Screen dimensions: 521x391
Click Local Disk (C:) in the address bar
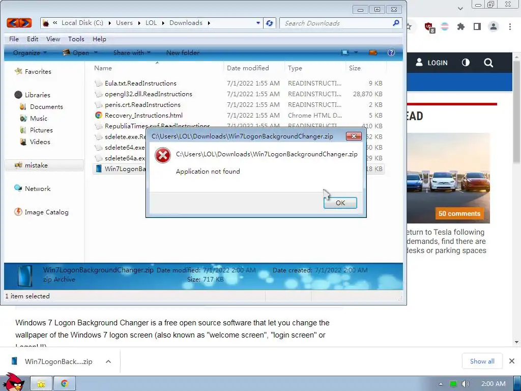pyautogui.click(x=82, y=23)
